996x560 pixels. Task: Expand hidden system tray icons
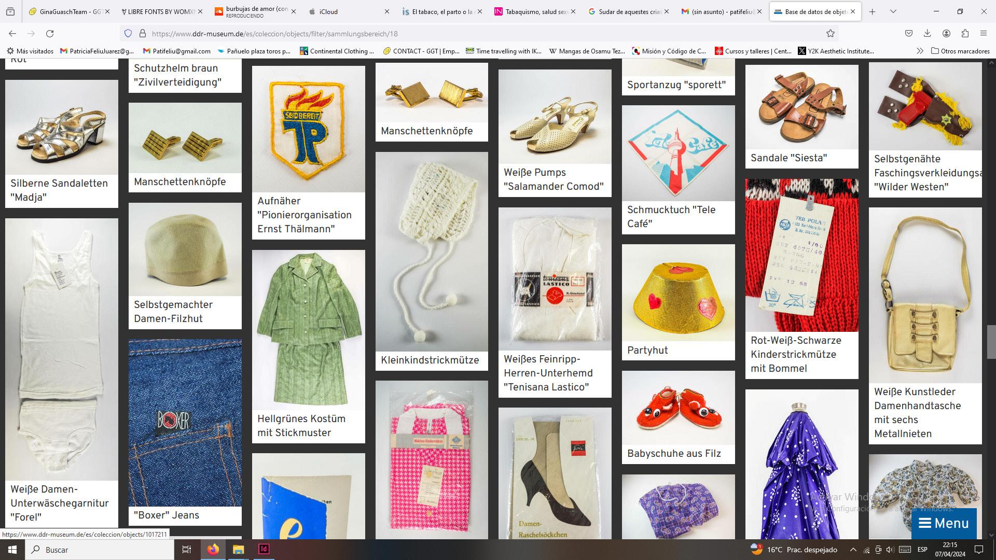pyautogui.click(x=853, y=550)
